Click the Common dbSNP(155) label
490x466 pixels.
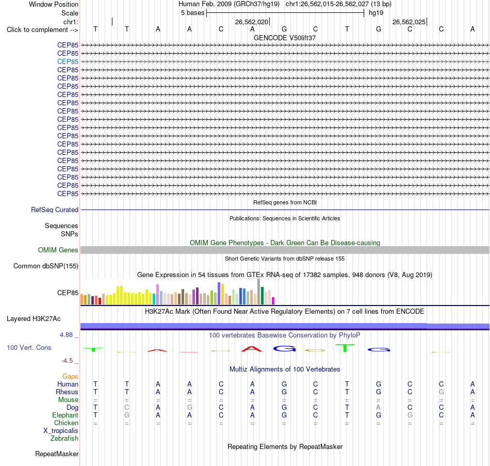pos(45,266)
